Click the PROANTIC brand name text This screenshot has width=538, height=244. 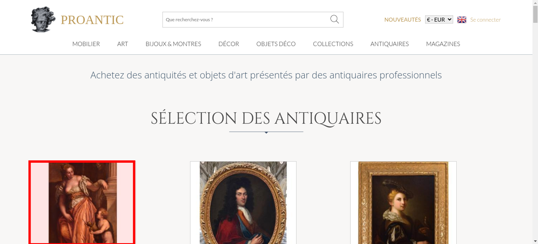click(x=92, y=20)
